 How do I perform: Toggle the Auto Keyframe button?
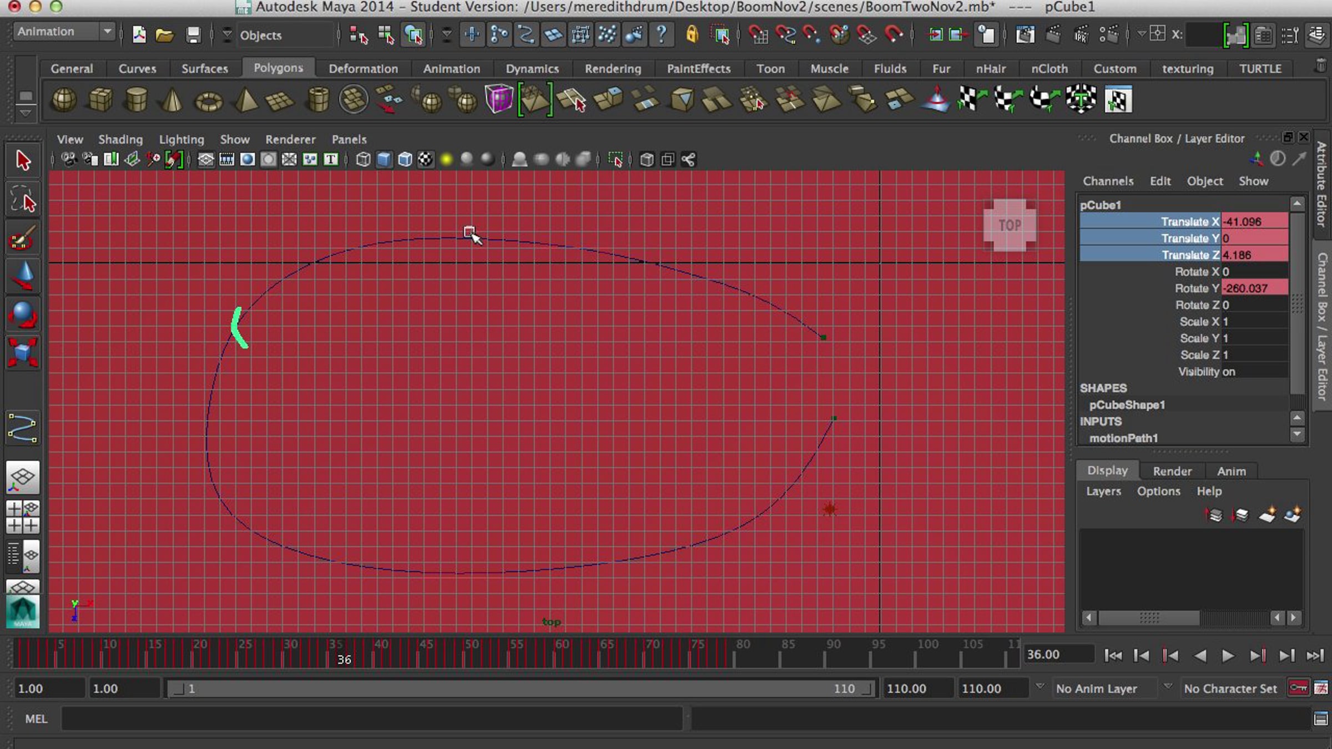click(x=1298, y=689)
